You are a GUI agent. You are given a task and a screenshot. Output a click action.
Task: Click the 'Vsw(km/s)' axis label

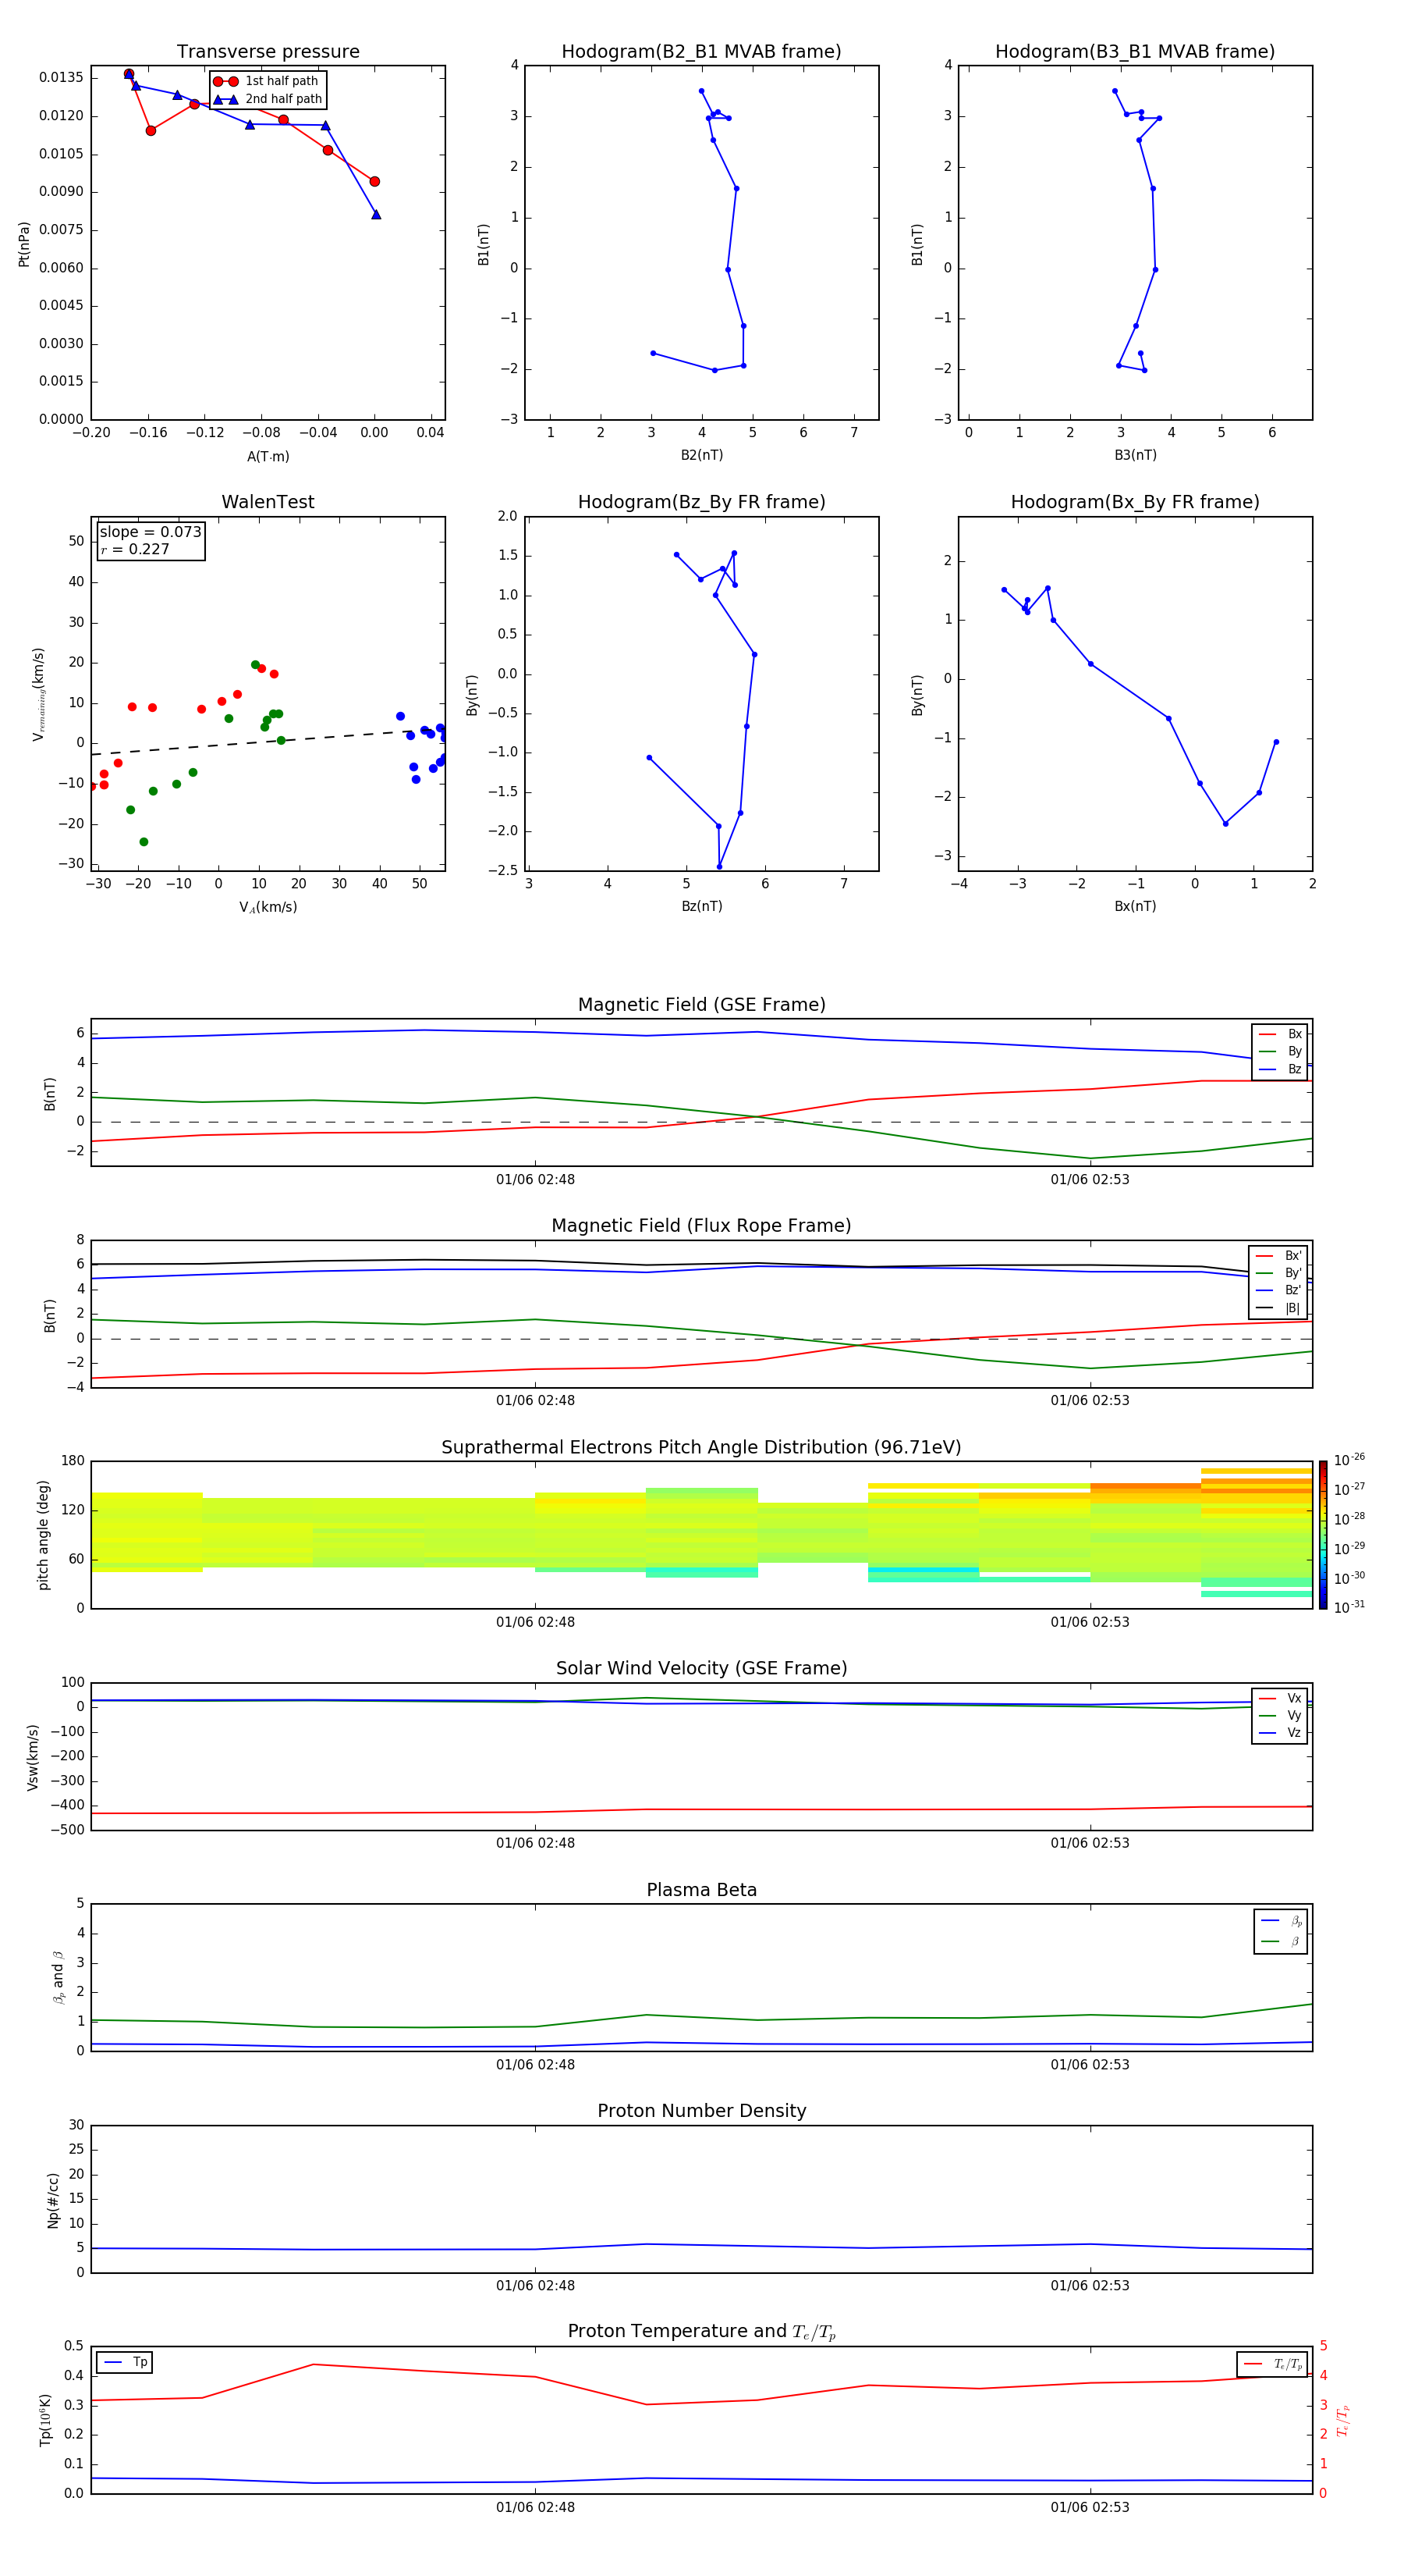click(x=33, y=1757)
